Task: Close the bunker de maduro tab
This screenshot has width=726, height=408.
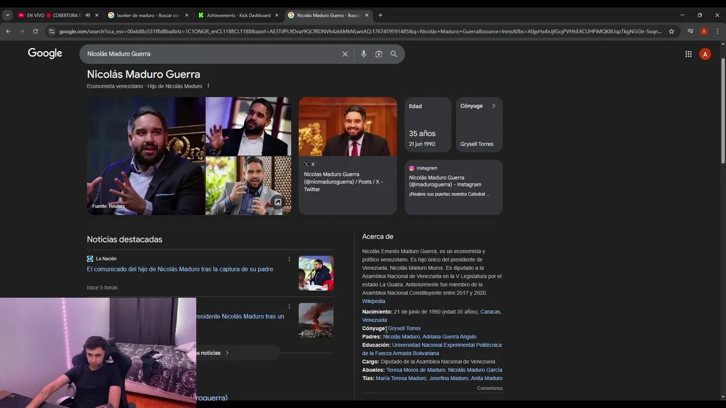Action: (x=187, y=15)
